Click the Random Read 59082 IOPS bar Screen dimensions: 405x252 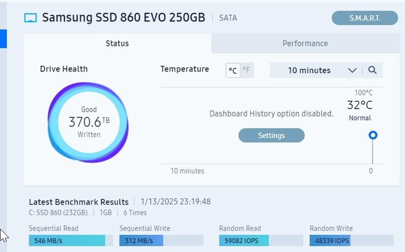261,241
